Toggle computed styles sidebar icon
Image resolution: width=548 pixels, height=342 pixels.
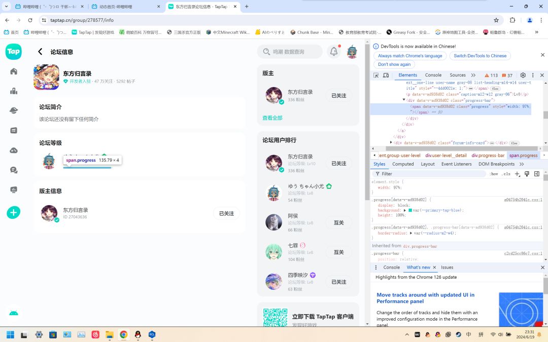[536, 174]
